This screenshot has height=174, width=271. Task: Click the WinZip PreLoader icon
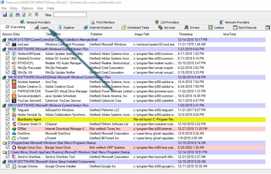[14, 68]
